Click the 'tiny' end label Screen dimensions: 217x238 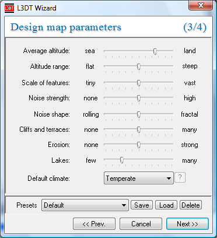(x=90, y=83)
